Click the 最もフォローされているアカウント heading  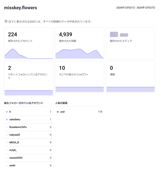(24, 103)
